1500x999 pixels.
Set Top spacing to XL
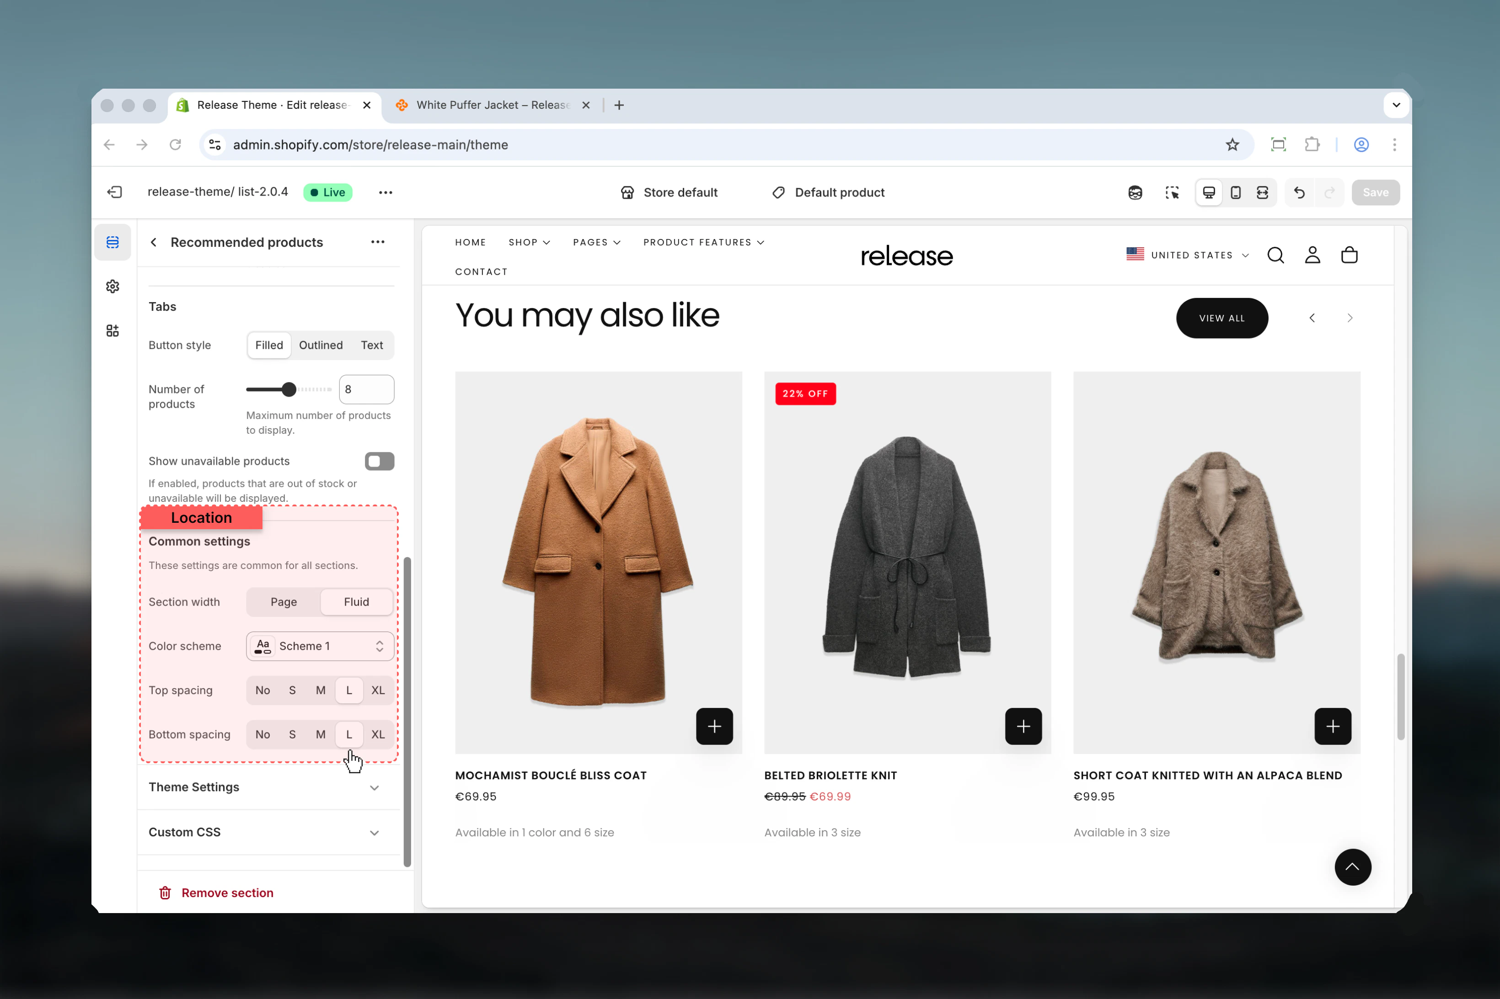(x=378, y=691)
